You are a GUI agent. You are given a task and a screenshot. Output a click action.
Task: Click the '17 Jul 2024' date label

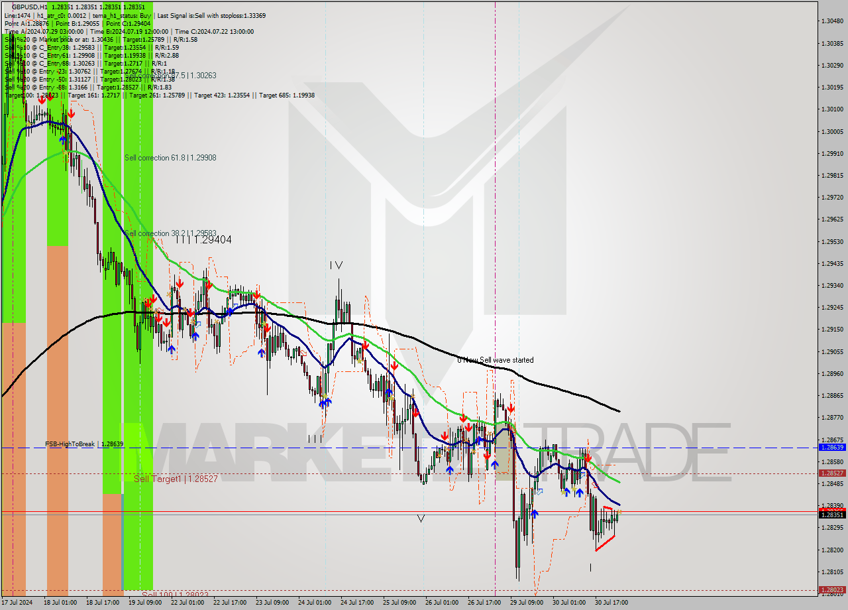click(17, 603)
